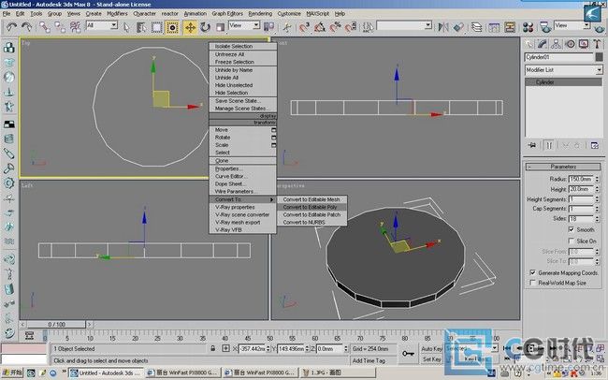Open the Schematic View toolbar icon

(510, 27)
